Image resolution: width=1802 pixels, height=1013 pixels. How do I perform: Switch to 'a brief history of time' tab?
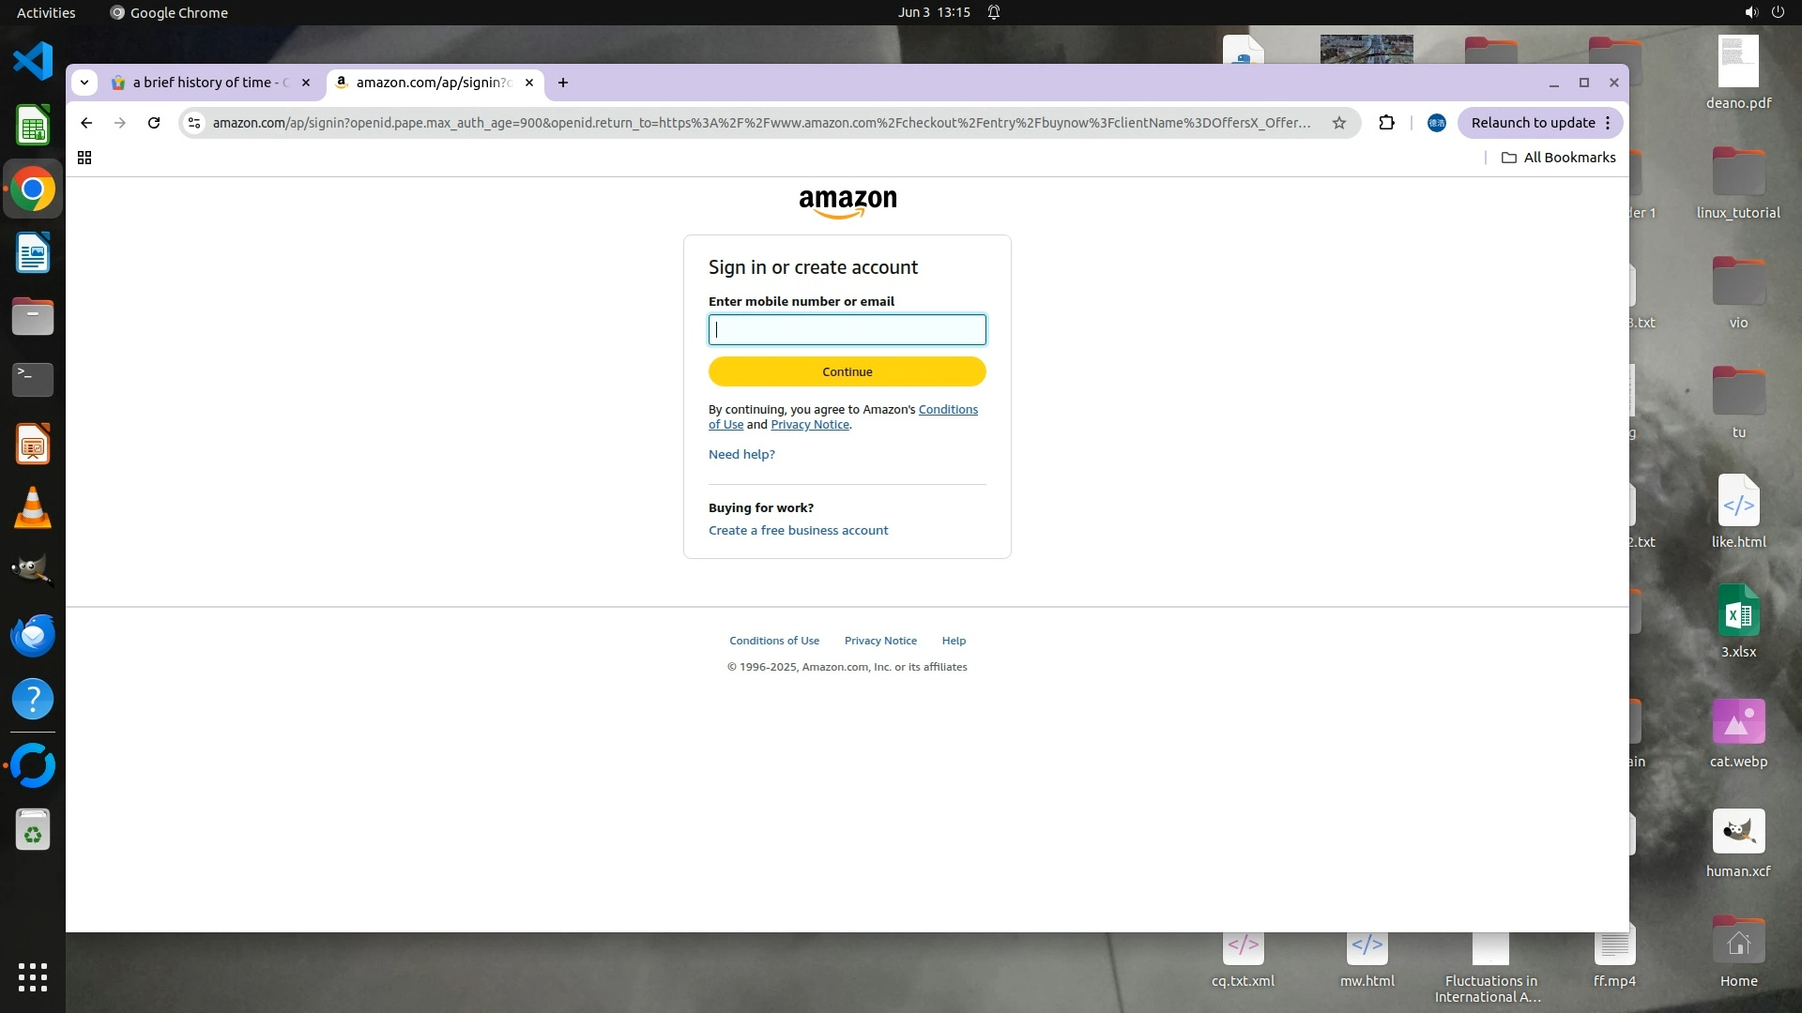[x=210, y=83]
